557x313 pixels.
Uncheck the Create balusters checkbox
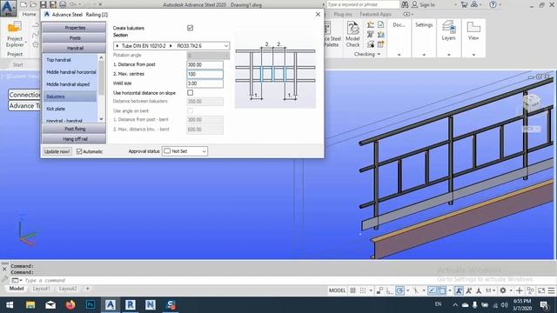point(190,28)
